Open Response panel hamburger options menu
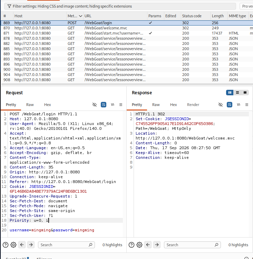The height and width of the screenshot is (259, 253). (x=247, y=105)
